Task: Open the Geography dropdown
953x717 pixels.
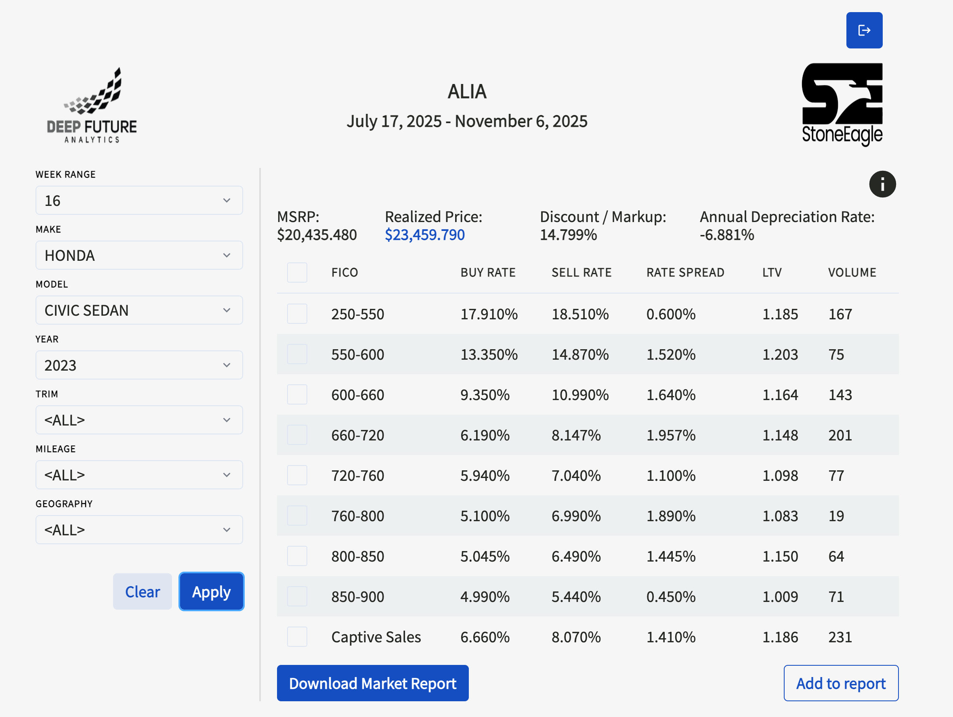Action: point(139,530)
